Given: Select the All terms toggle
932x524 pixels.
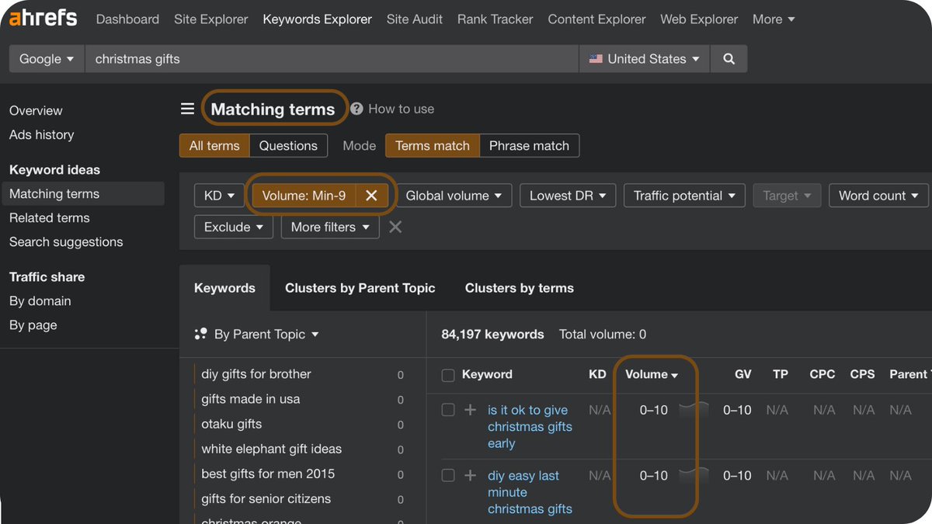Looking at the screenshot, I should tap(214, 146).
